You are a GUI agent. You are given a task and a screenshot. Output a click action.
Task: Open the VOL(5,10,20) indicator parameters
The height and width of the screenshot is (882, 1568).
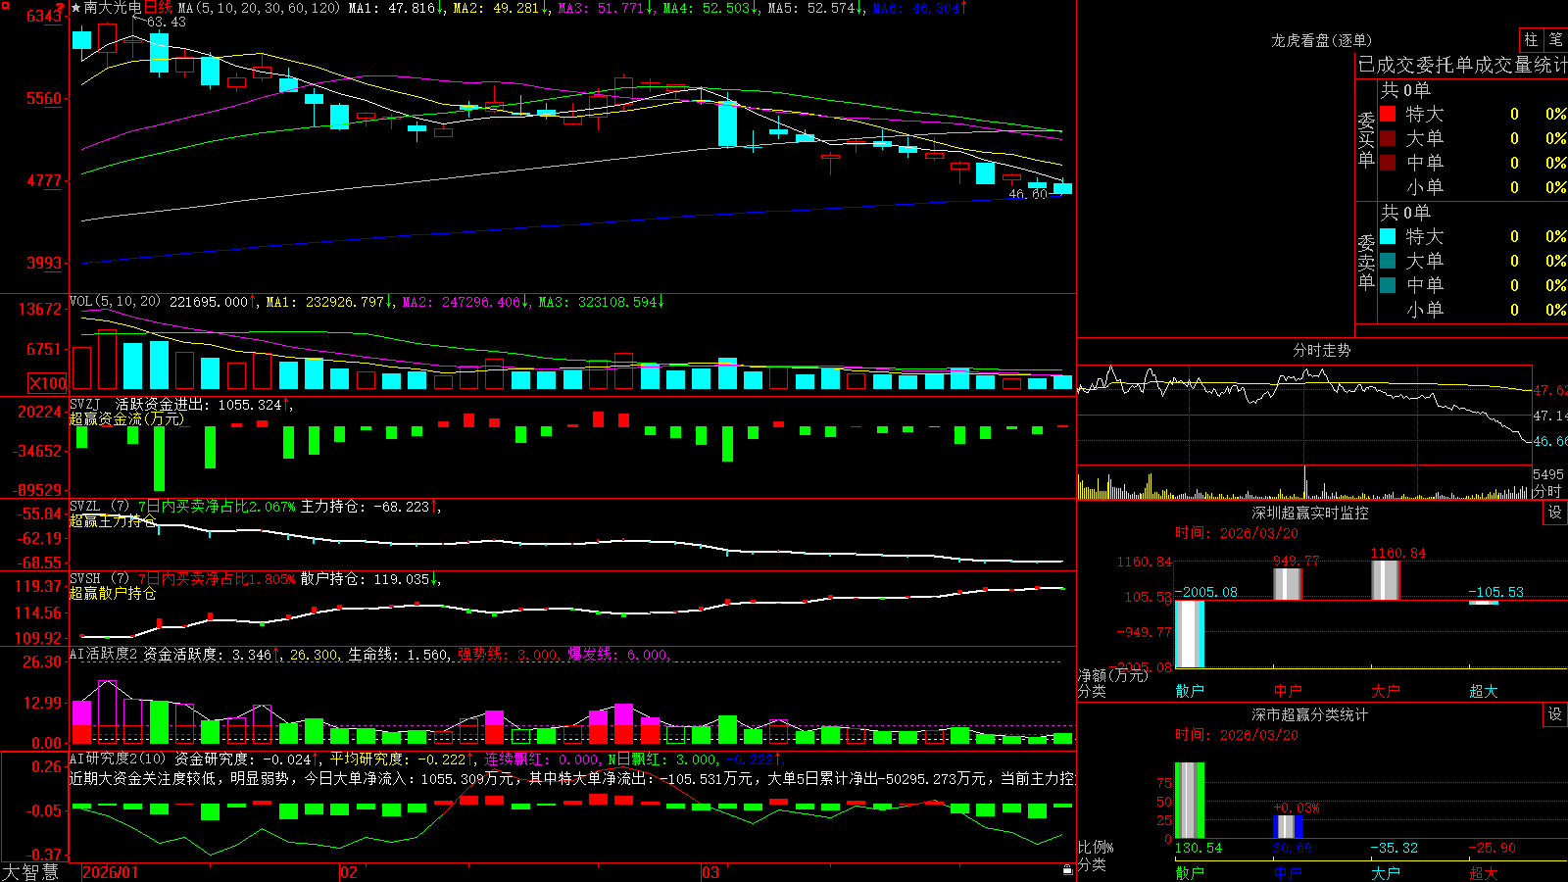(115, 302)
